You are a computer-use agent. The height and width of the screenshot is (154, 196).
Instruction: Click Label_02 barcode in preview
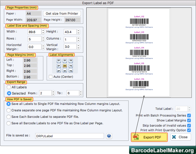(139, 21)
